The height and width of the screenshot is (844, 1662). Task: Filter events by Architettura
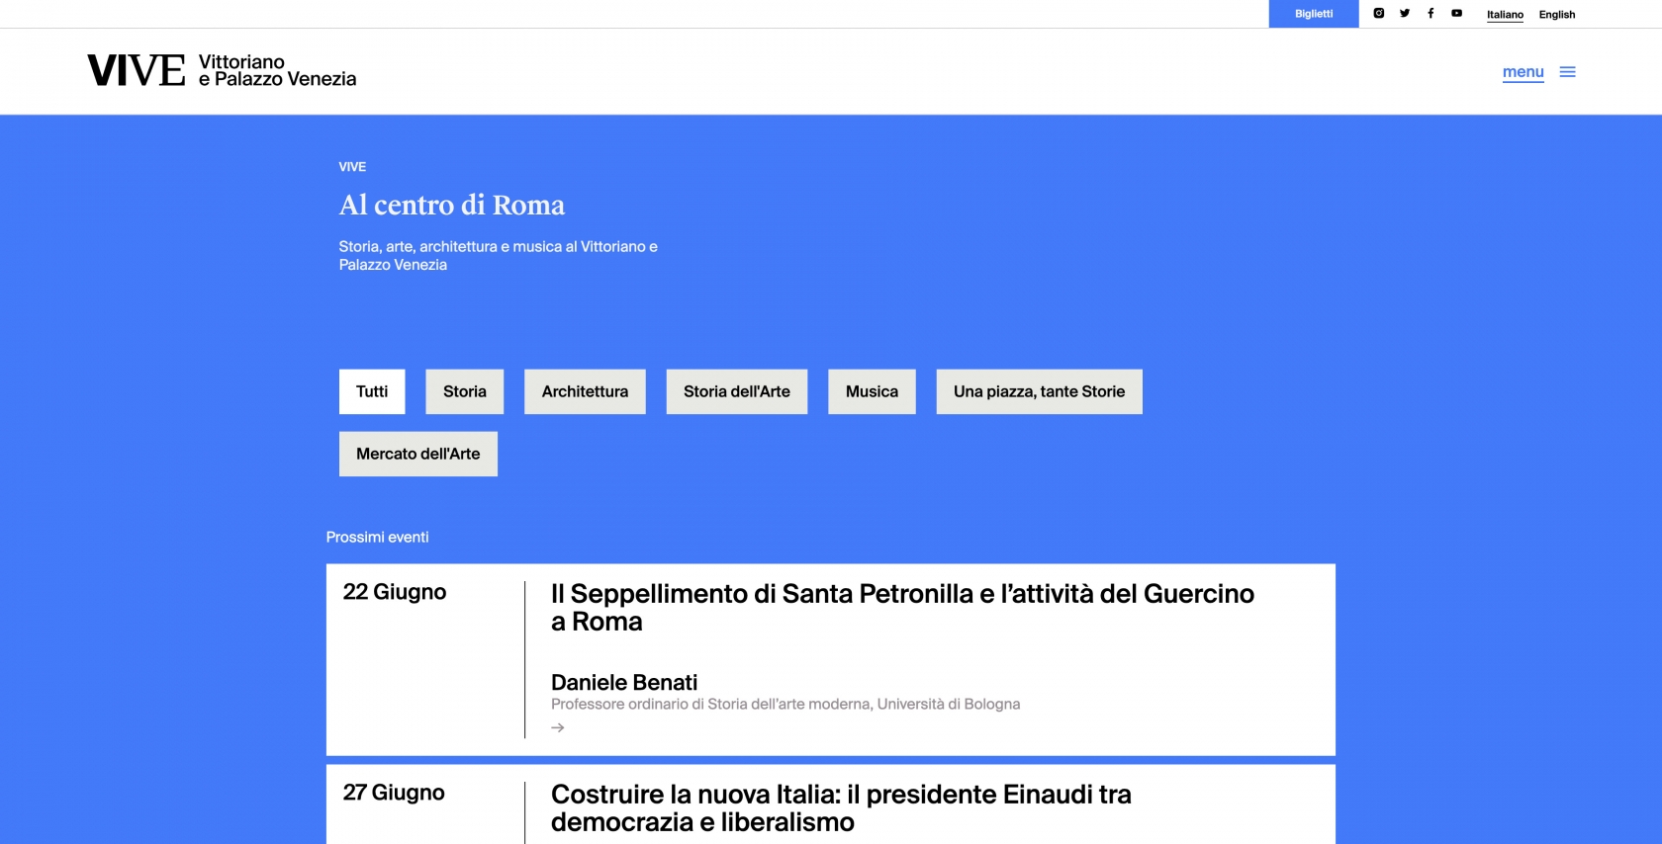click(585, 391)
